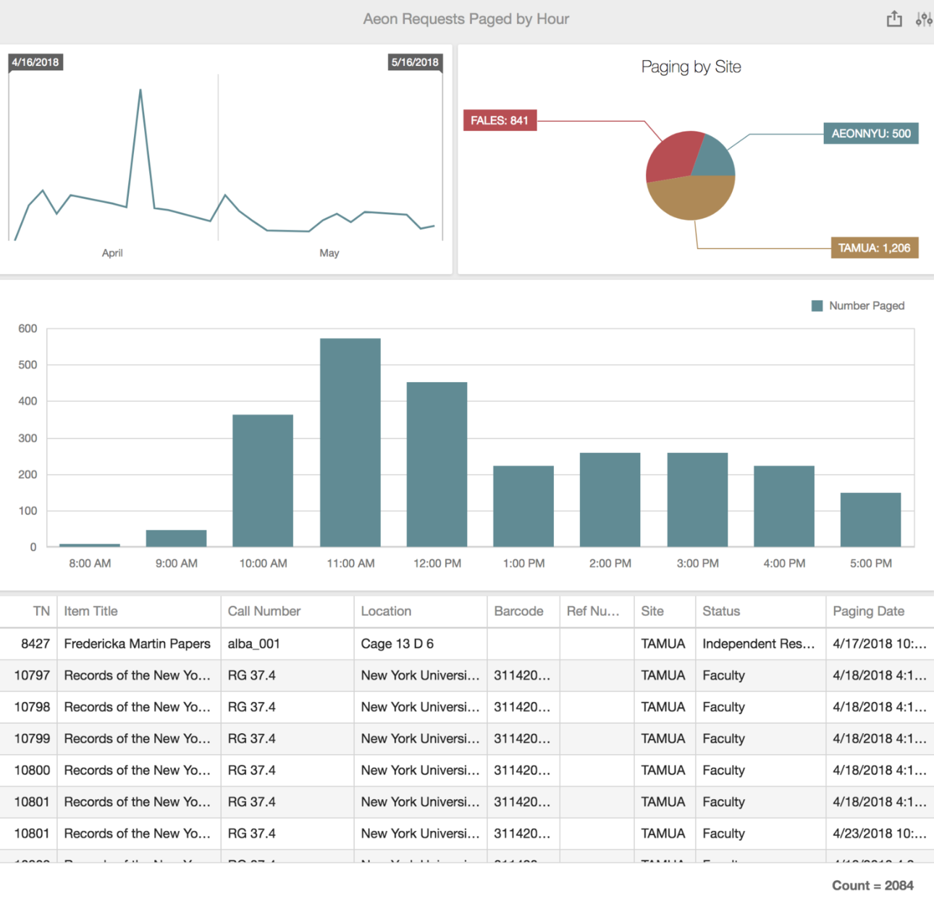Select the peak point on April line chart

click(140, 90)
